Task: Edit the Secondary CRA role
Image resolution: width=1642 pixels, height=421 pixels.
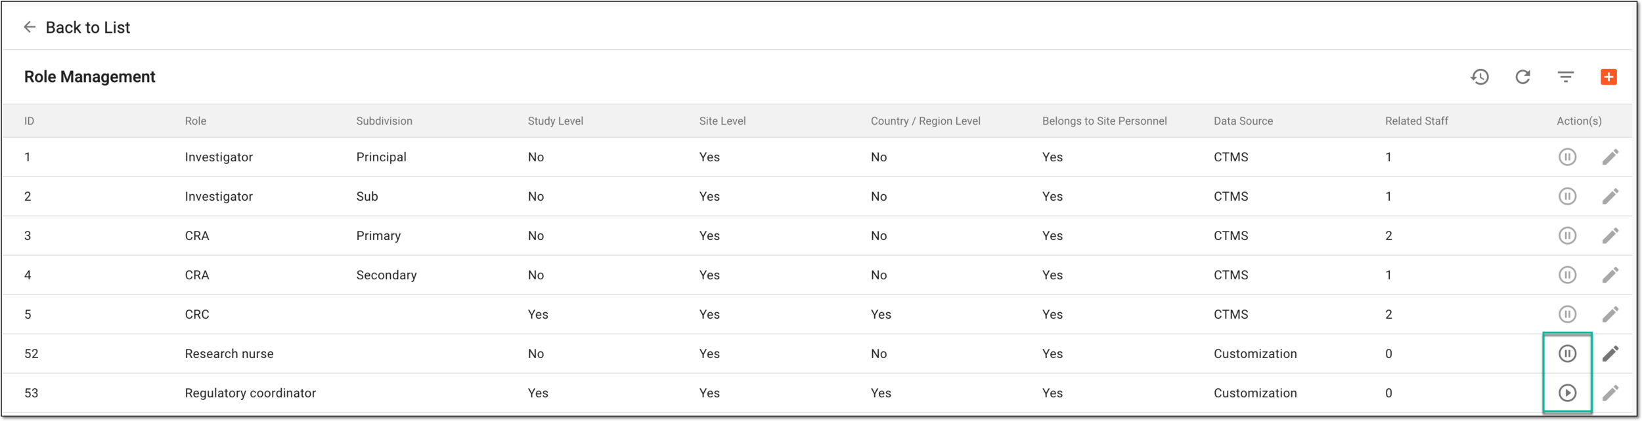Action: click(x=1610, y=275)
